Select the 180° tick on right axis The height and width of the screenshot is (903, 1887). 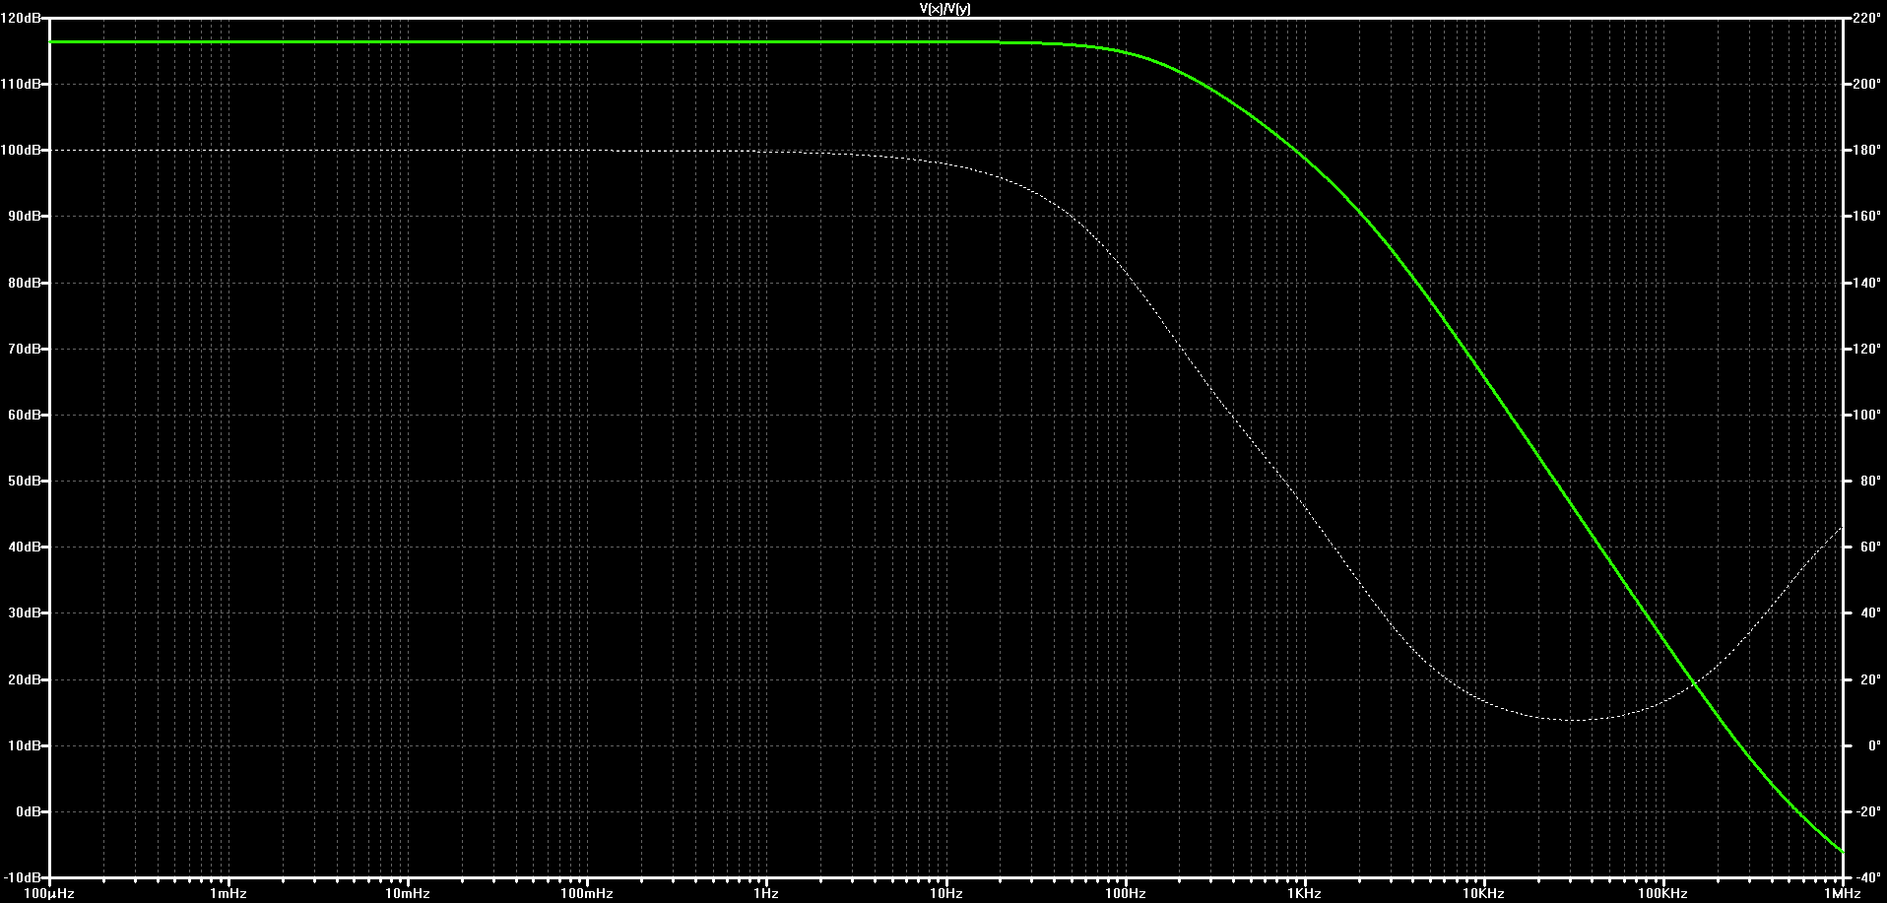pyautogui.click(x=1866, y=151)
